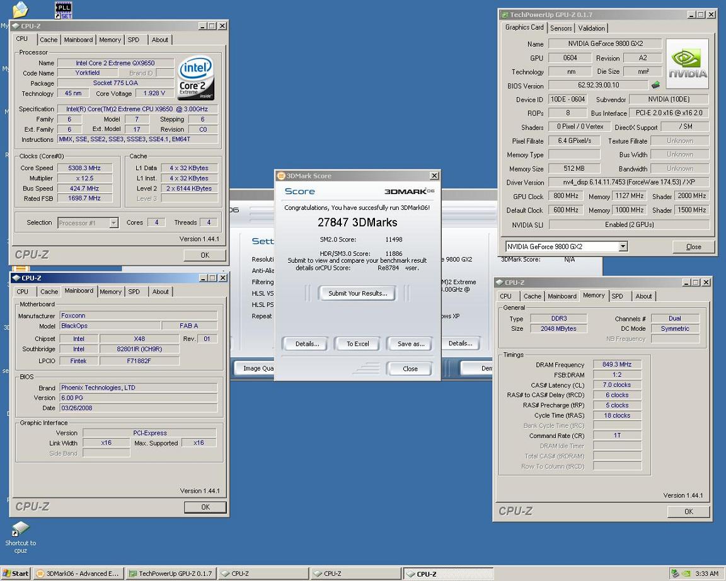Click the NVIDIA logo in GPU-Z

tap(688, 64)
